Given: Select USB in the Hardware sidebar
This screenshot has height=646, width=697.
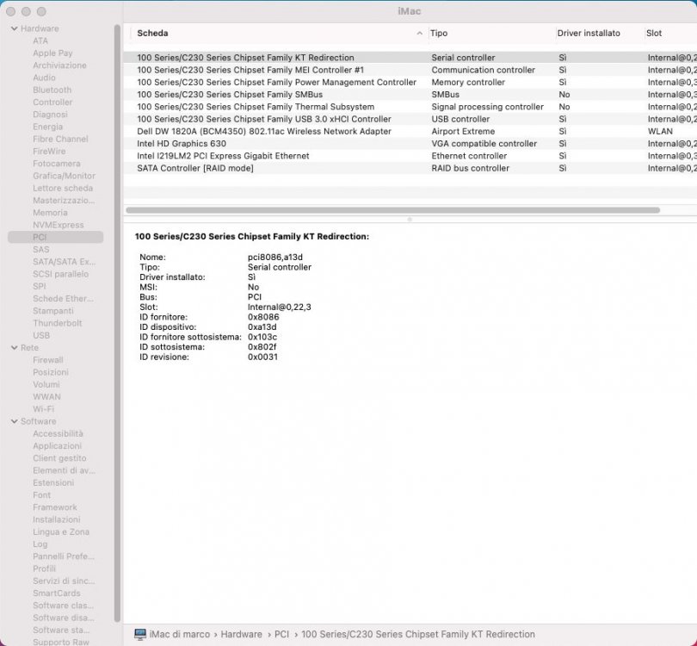Looking at the screenshot, I should [41, 335].
